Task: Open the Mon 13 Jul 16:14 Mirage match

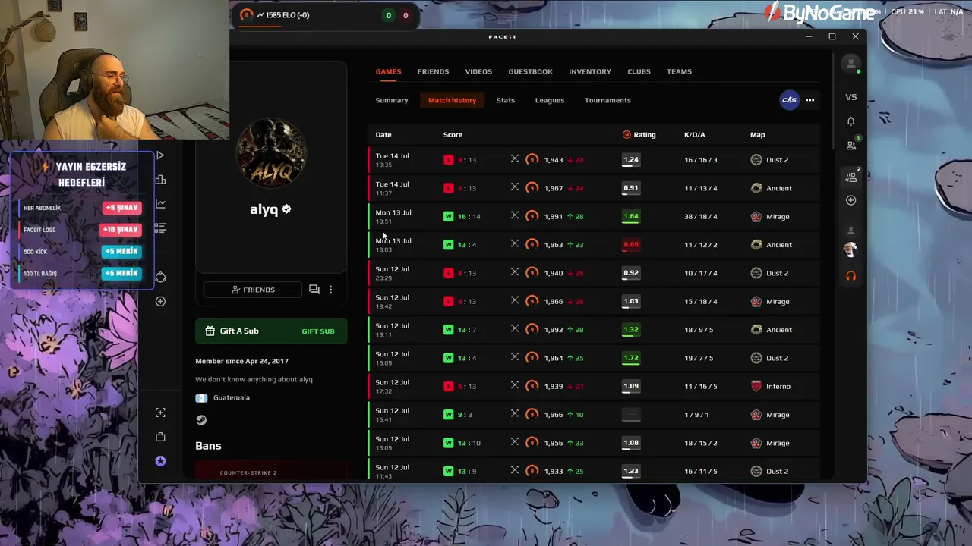Action: [x=594, y=216]
